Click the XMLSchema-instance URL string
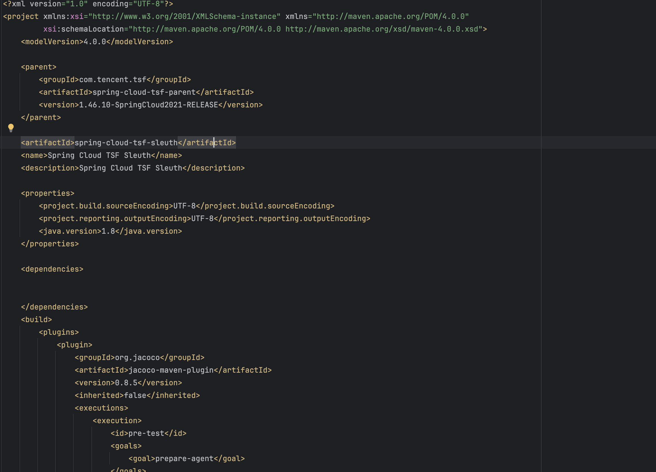The image size is (656, 472). pos(184,16)
